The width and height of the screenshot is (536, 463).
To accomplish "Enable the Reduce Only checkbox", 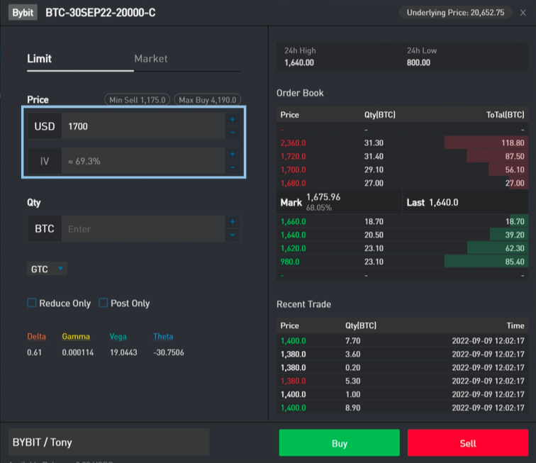I will [32, 303].
